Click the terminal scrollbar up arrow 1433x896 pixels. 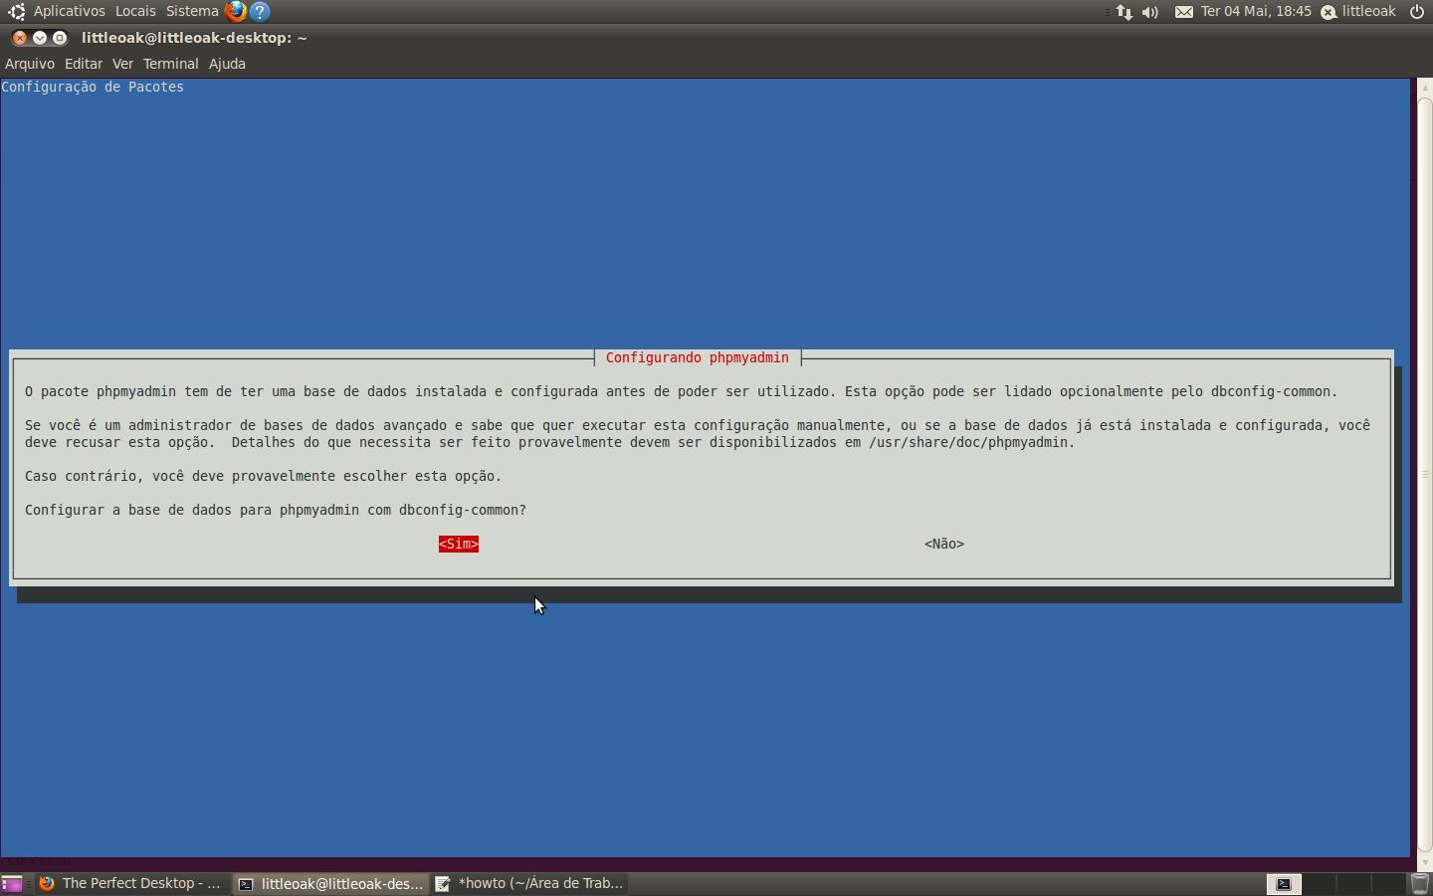(x=1425, y=87)
